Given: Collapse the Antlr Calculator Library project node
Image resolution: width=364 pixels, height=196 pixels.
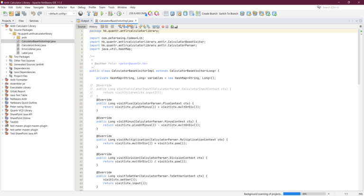Looking at the screenshot, I should pos(3,26).
